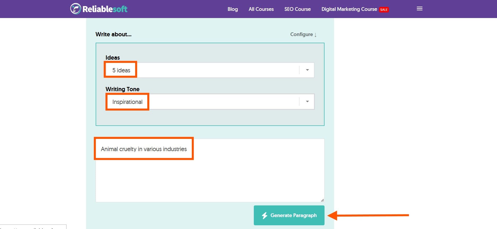Open the SEO Course page
497x229 pixels.
coord(298,9)
